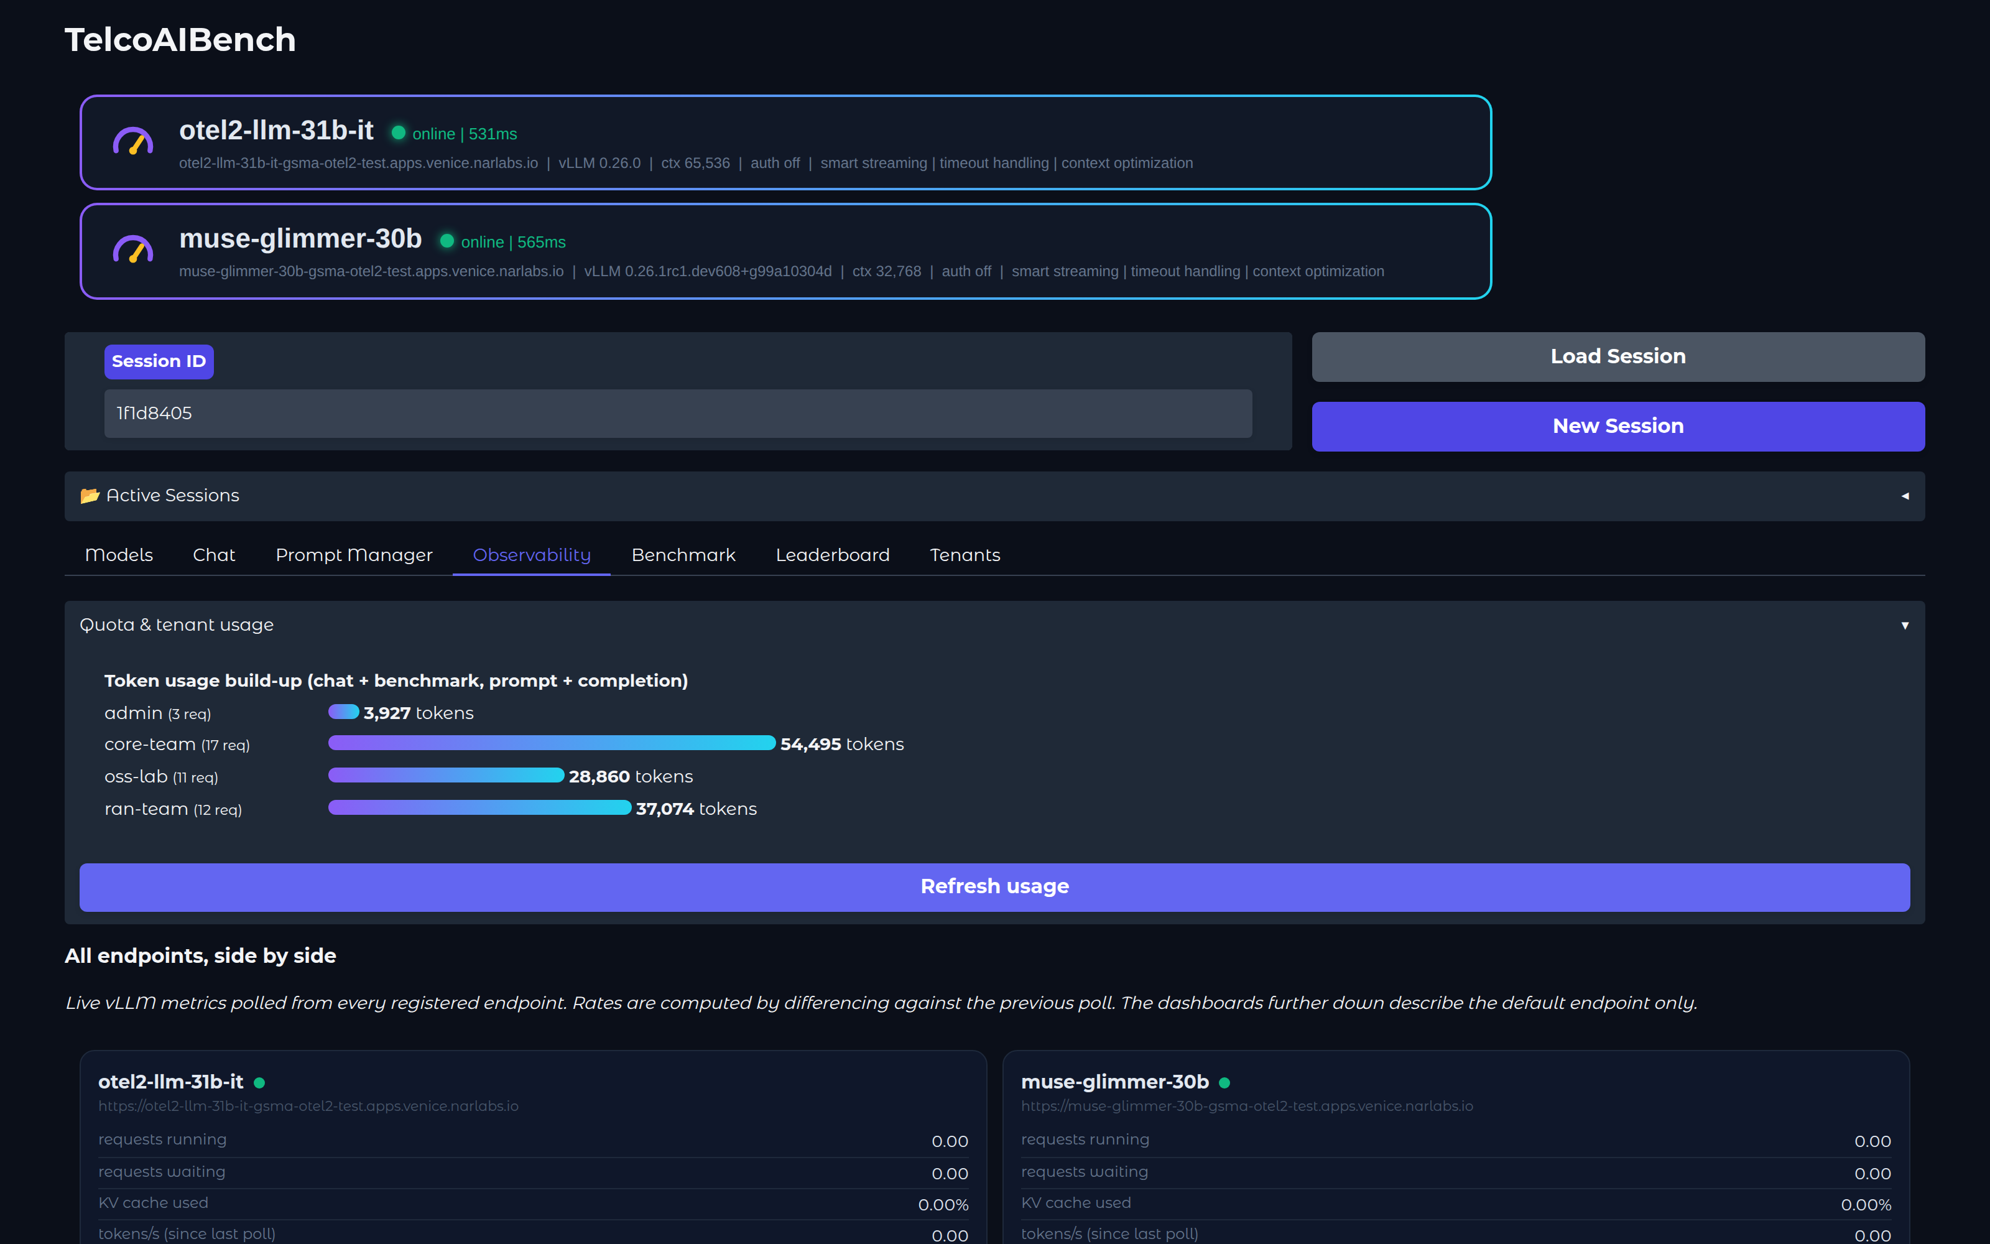The image size is (1990, 1244).
Task: Click '54,495 tokens' value for core-team
Action: 842,745
